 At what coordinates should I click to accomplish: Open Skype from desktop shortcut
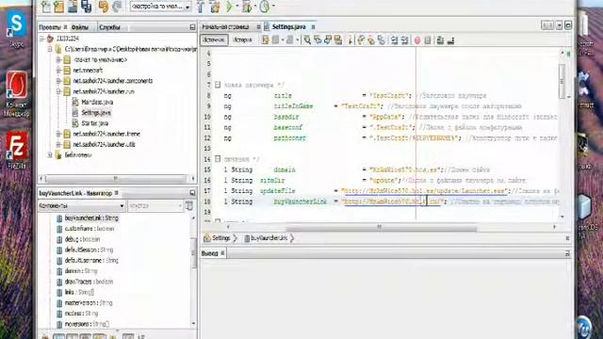click(17, 29)
